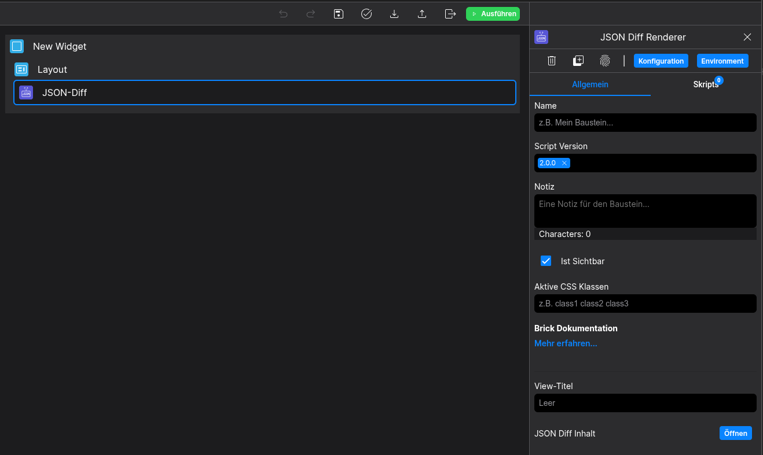Click the upload icon in toolbar
This screenshot has width=763, height=455.
422,14
